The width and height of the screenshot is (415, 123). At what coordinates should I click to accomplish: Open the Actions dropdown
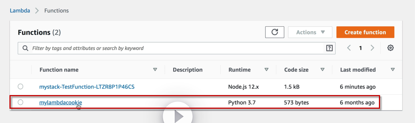pos(310,32)
